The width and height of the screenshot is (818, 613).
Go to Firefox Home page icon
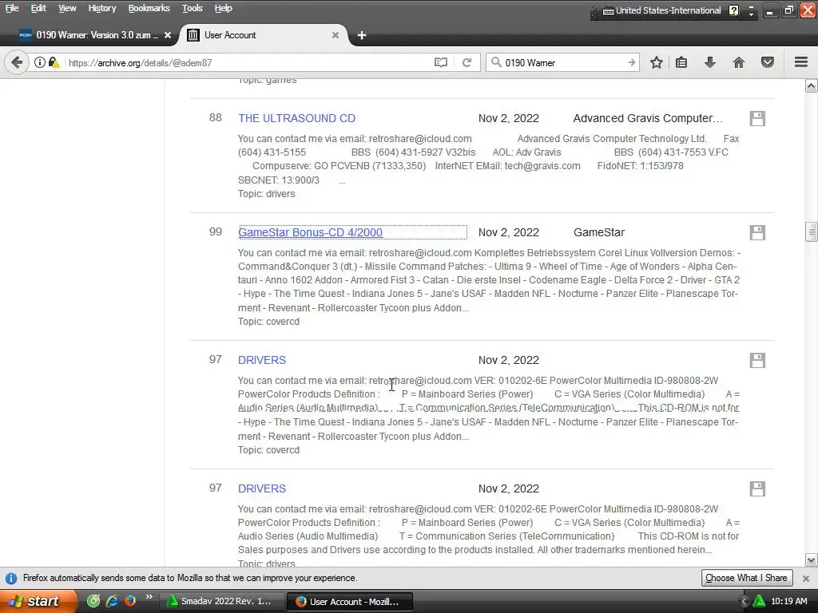coord(738,62)
